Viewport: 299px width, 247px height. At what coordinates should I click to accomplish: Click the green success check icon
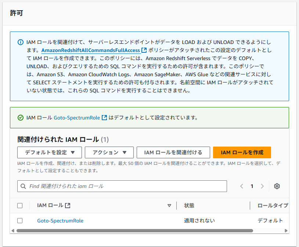click(21, 118)
